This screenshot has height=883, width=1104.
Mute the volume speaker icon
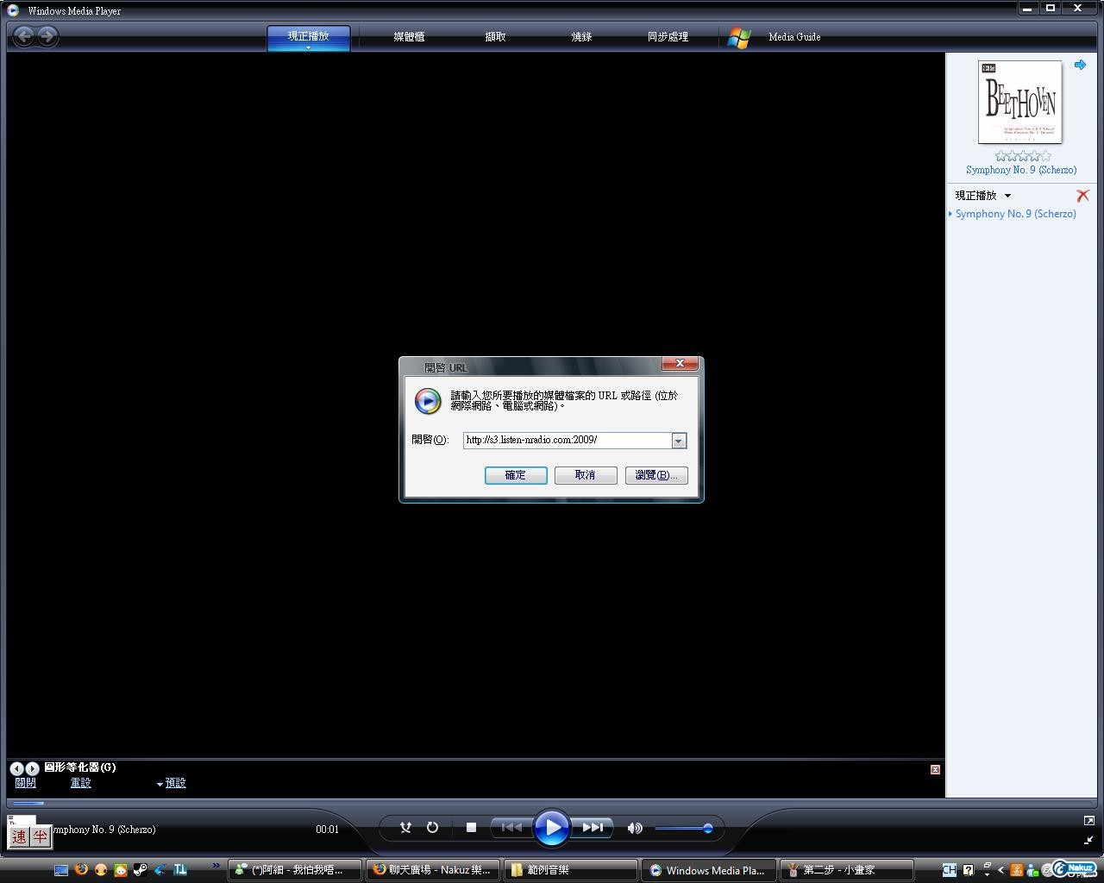tap(635, 828)
